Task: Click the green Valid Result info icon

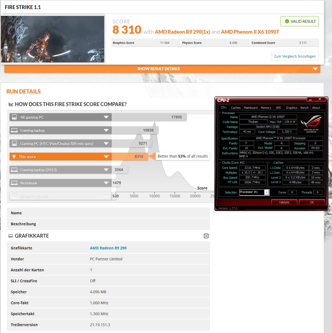Action: [x=287, y=21]
